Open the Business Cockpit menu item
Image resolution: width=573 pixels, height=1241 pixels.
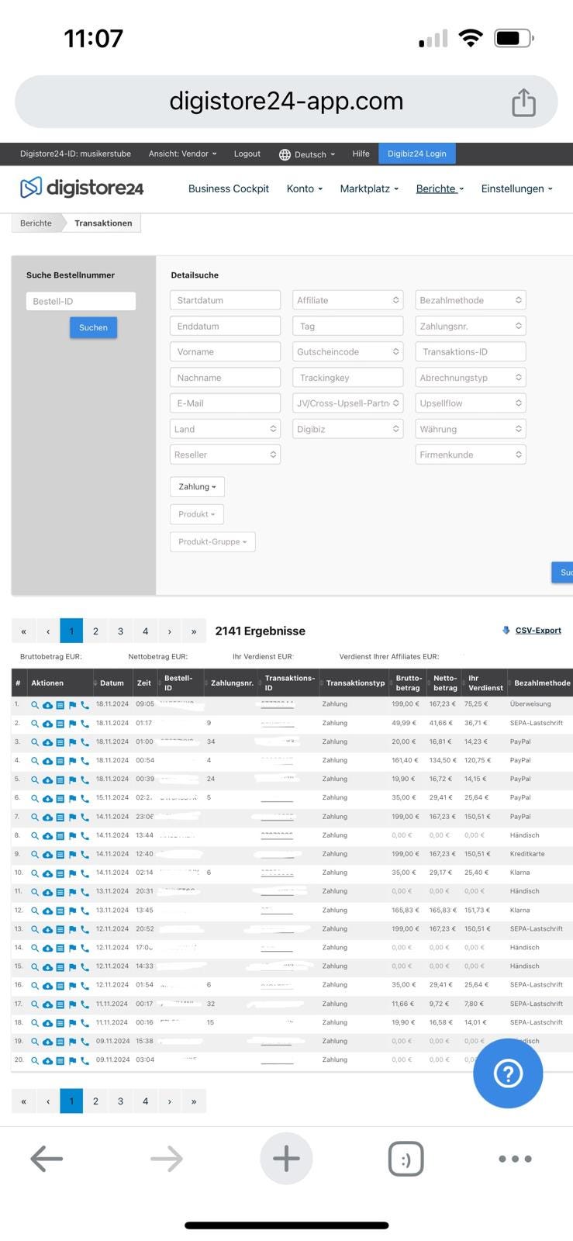229,188
